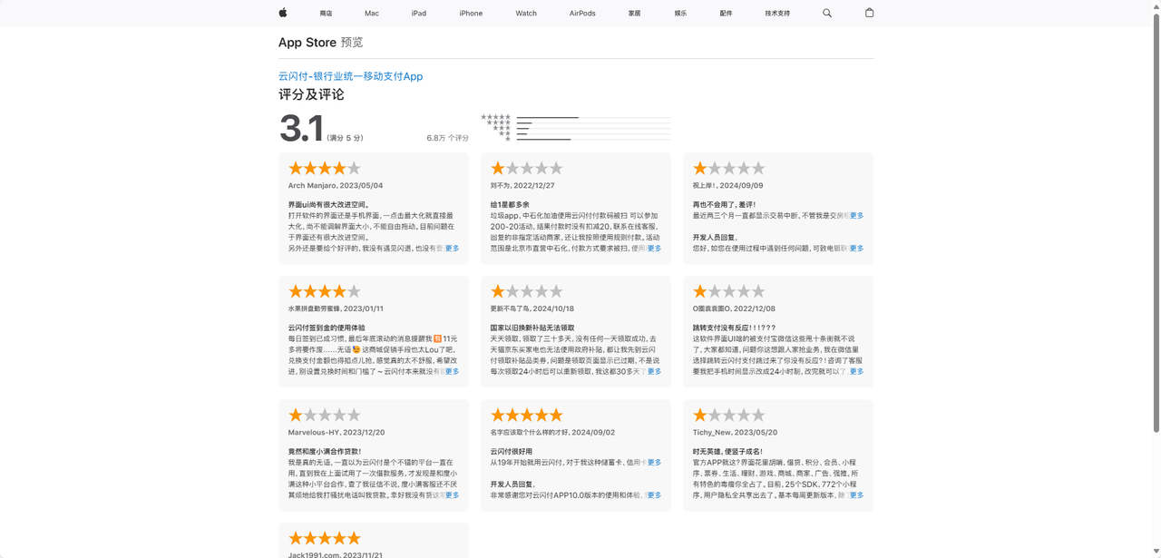Click the author line Tichy_New, 2023/05/20
The height and width of the screenshot is (558, 1161).
click(x=735, y=433)
